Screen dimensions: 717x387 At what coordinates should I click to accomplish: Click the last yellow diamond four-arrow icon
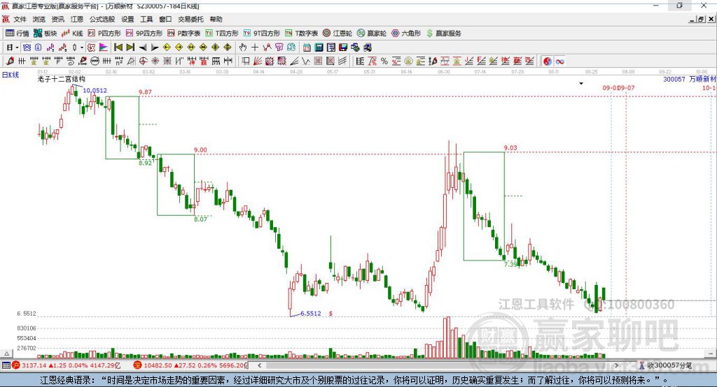point(228,48)
